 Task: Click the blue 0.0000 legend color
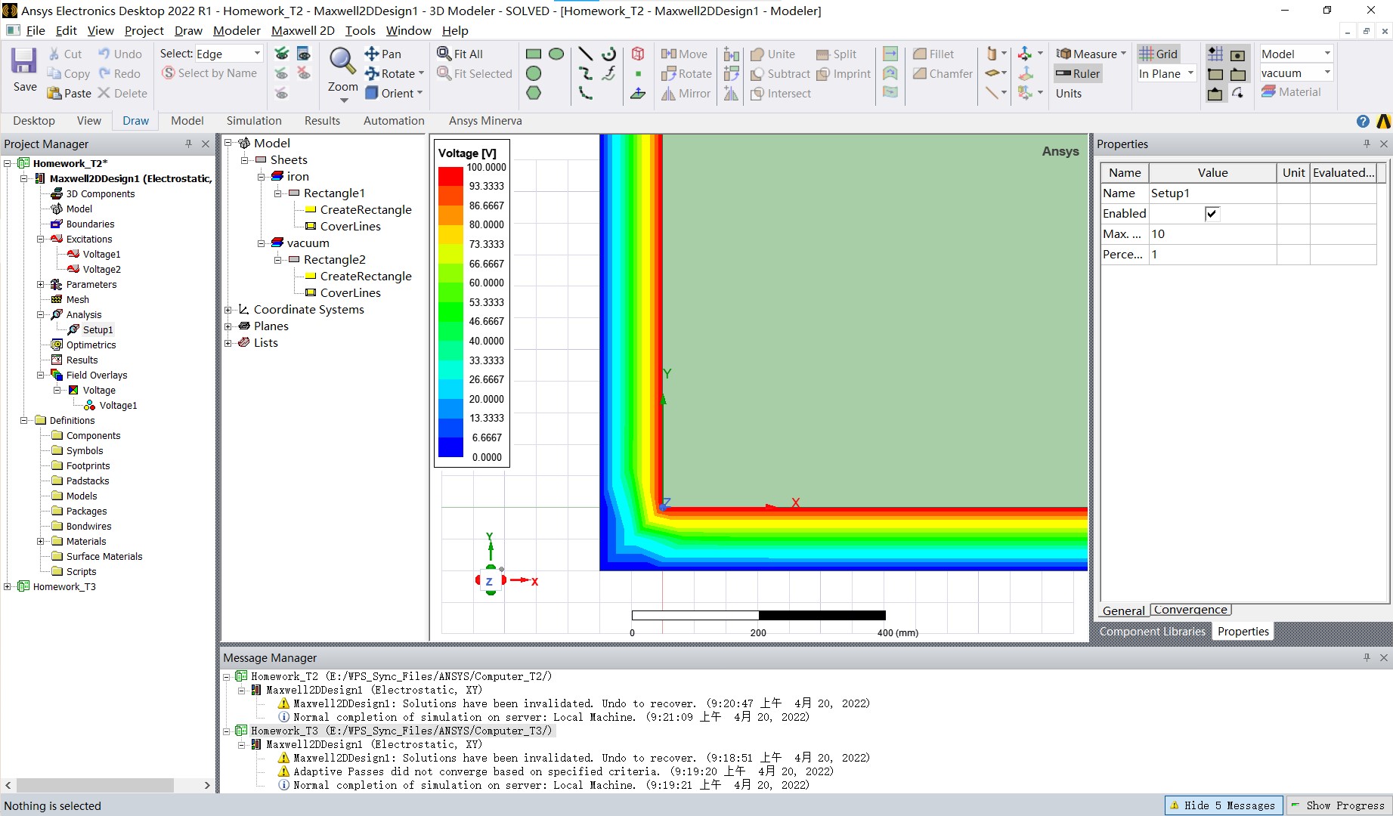coord(450,447)
